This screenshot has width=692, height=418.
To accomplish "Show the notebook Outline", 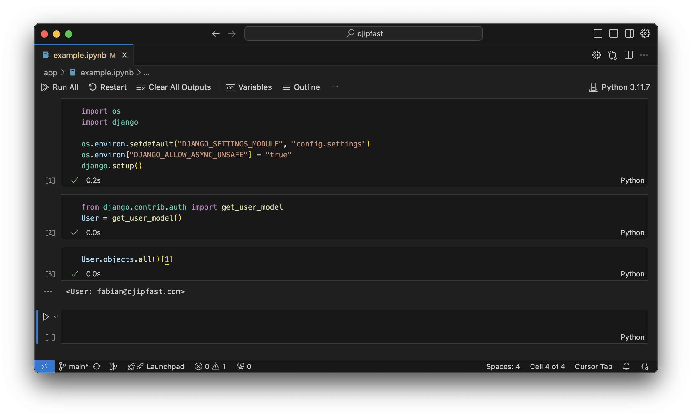I will tap(301, 87).
